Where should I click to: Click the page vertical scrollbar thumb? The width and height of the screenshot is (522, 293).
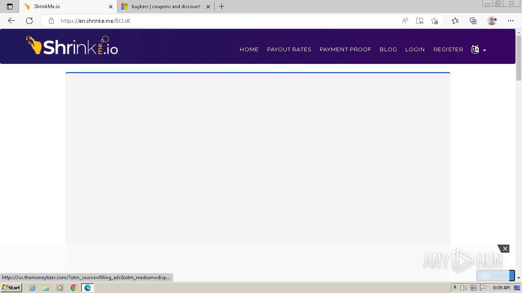click(x=519, y=58)
